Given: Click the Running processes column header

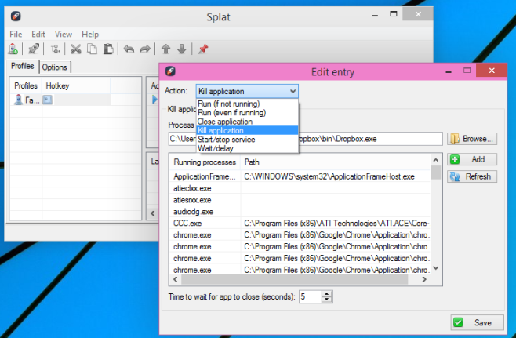Looking at the screenshot, I should pyautogui.click(x=205, y=162).
